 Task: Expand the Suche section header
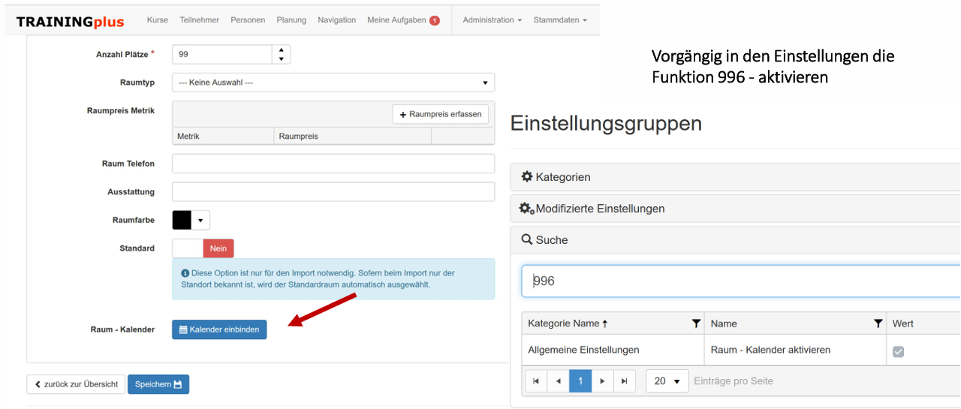click(735, 240)
